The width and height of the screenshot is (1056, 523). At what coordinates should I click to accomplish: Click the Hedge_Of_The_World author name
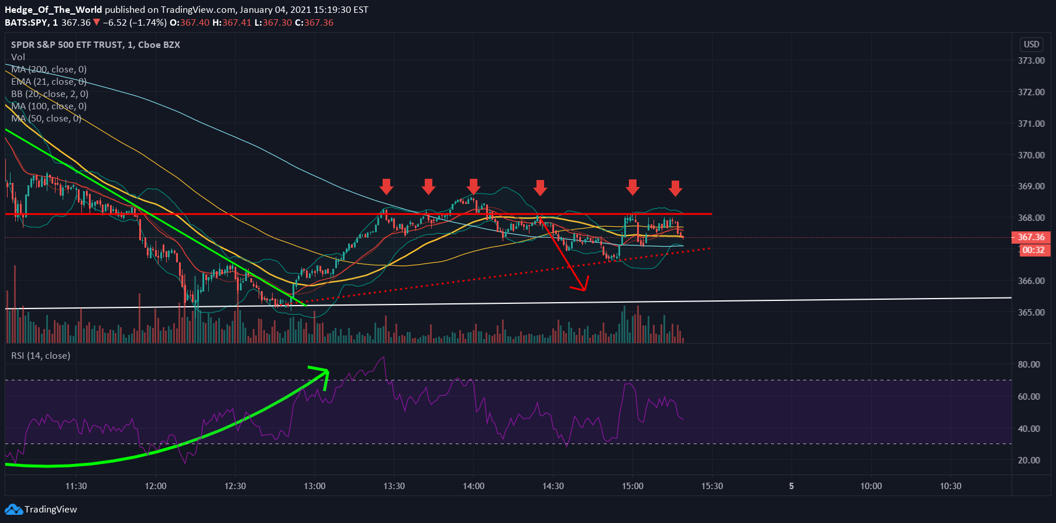53,10
